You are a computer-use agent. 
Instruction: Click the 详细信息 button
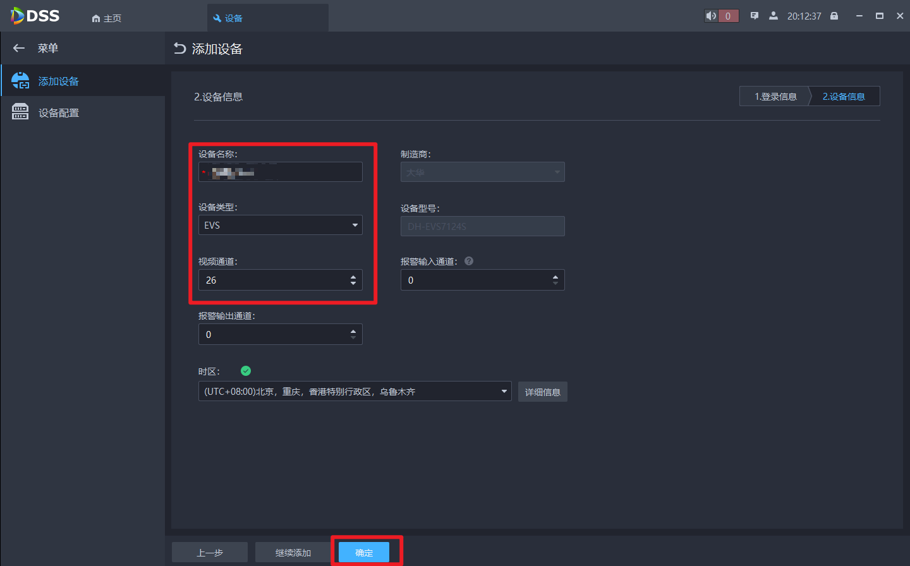(x=542, y=392)
